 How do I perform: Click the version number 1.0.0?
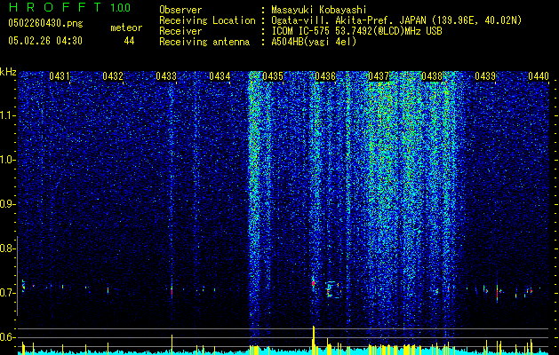[120, 8]
